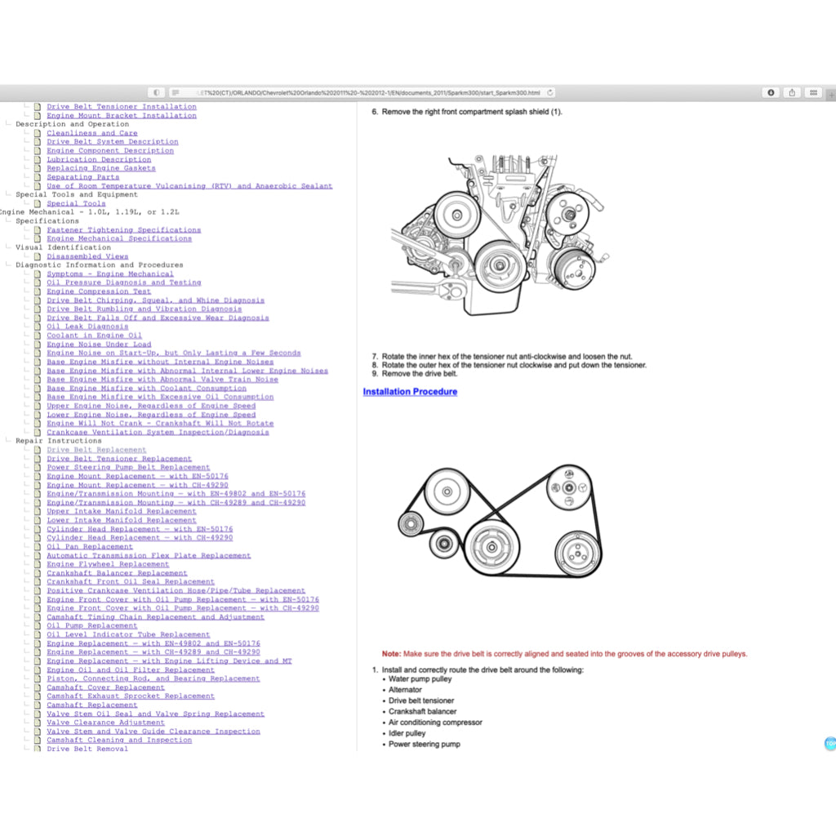Open the Drive Belt Replacement page

96,449
